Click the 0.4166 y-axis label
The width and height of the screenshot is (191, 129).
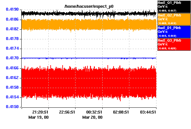pyautogui.click(x=12, y=68)
